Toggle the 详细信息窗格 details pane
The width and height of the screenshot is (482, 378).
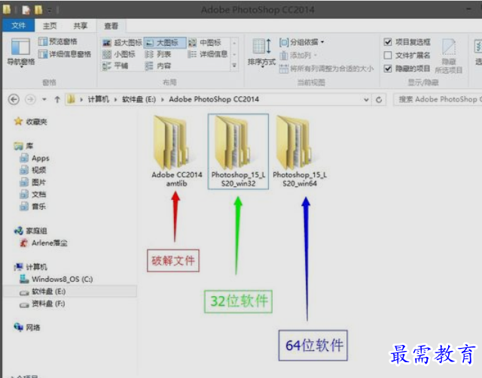pos(65,54)
